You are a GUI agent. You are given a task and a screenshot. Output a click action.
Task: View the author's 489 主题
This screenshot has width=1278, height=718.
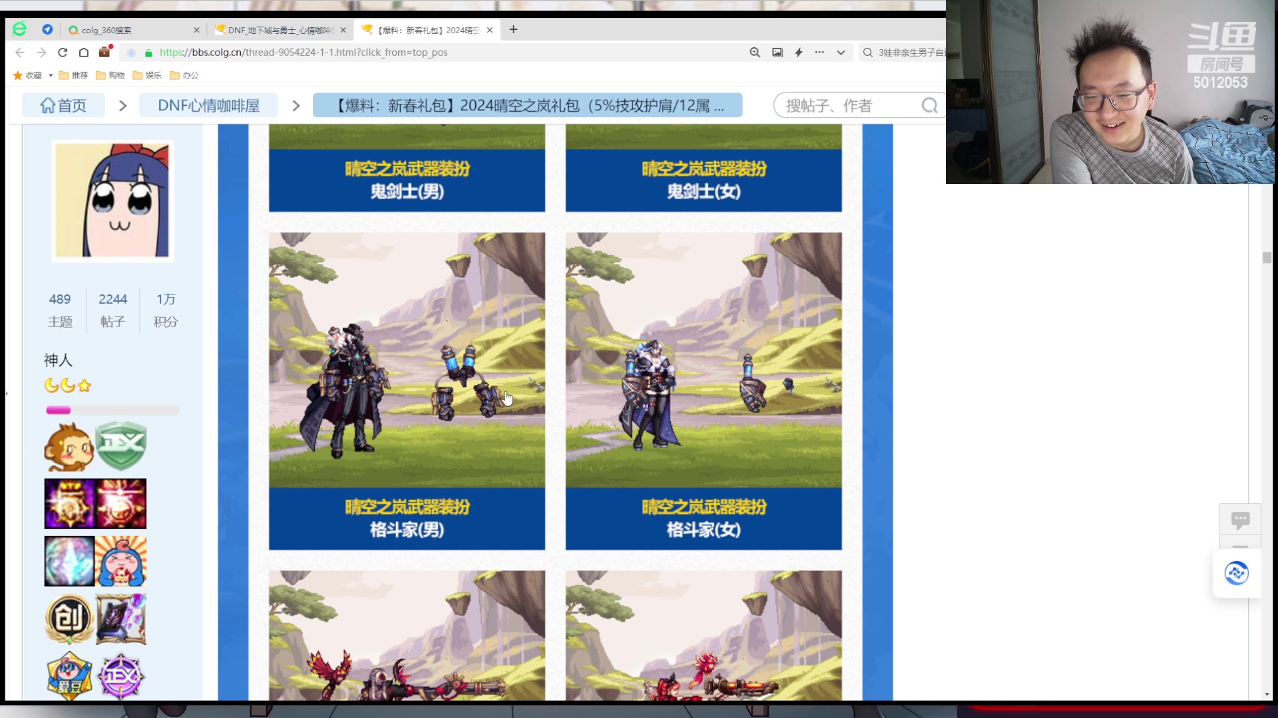click(x=60, y=310)
